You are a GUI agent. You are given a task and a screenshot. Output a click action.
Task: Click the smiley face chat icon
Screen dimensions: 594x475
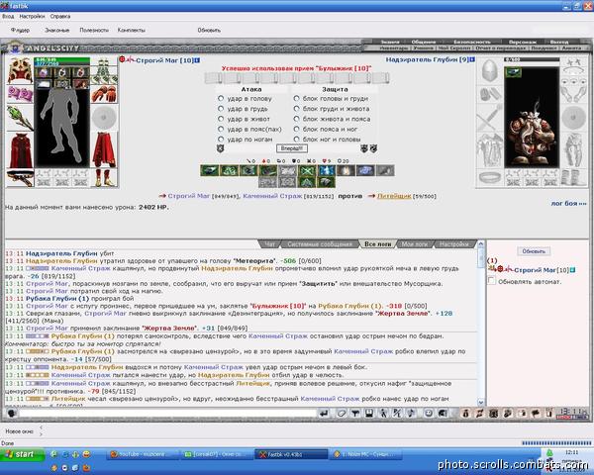[x=429, y=414]
